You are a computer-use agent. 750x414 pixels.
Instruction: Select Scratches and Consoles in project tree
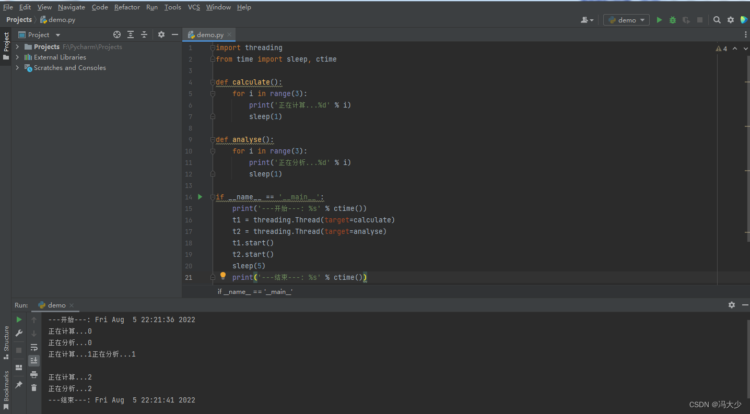tap(69, 67)
